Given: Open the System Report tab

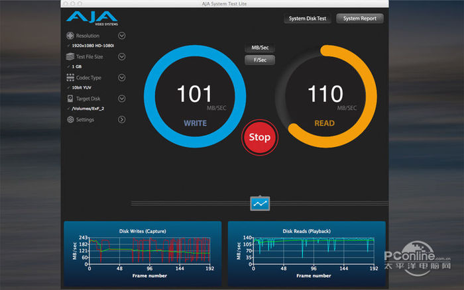Looking at the screenshot, I should [x=360, y=19].
